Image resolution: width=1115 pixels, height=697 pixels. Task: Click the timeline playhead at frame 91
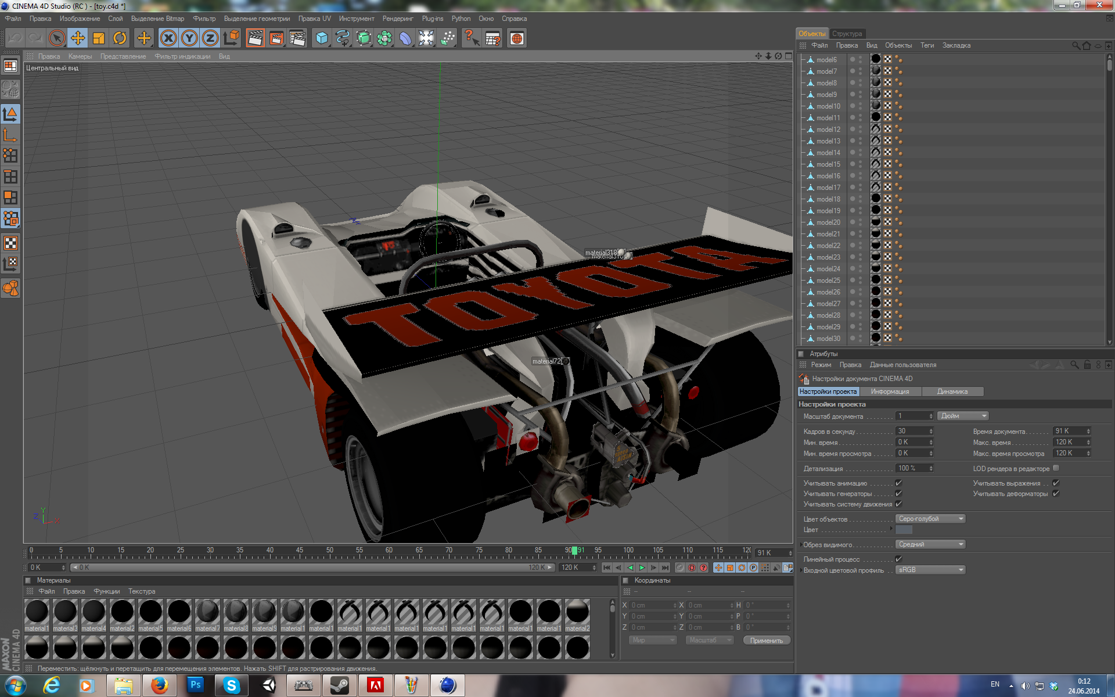[x=574, y=550]
